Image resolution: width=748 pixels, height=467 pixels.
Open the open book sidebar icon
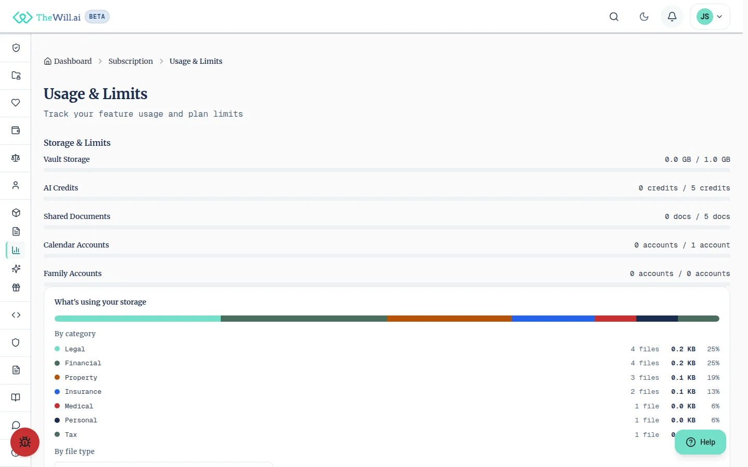pyautogui.click(x=16, y=397)
